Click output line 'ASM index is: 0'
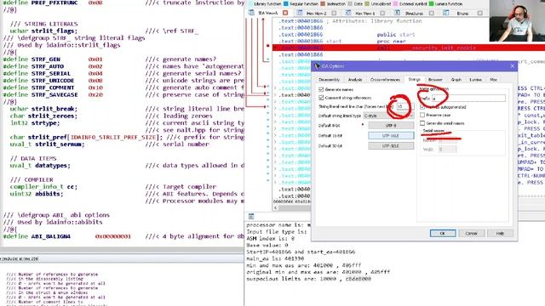 point(271,238)
